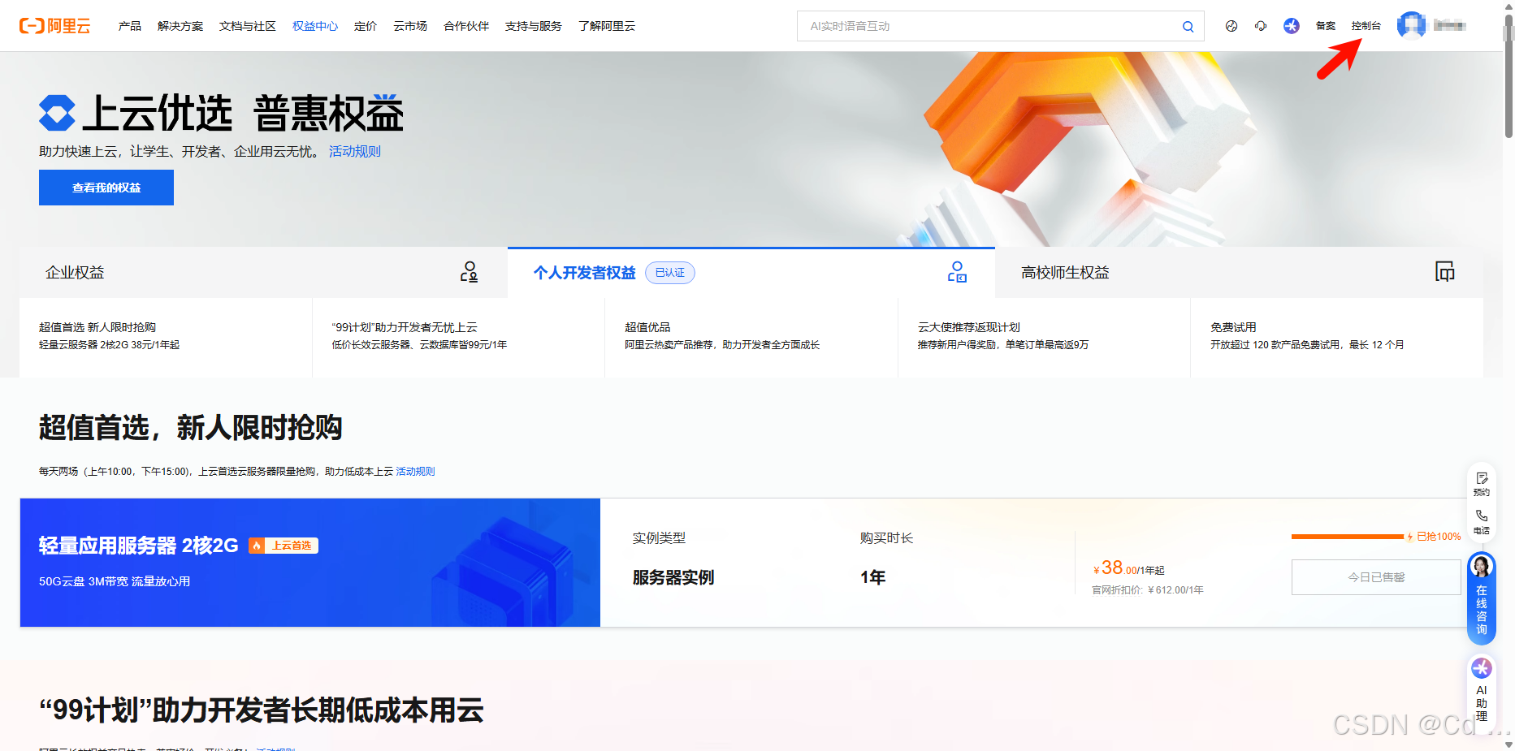
Task: Click the "99计划"助力开发者长期低成本用云 heading
Action: click(x=262, y=710)
